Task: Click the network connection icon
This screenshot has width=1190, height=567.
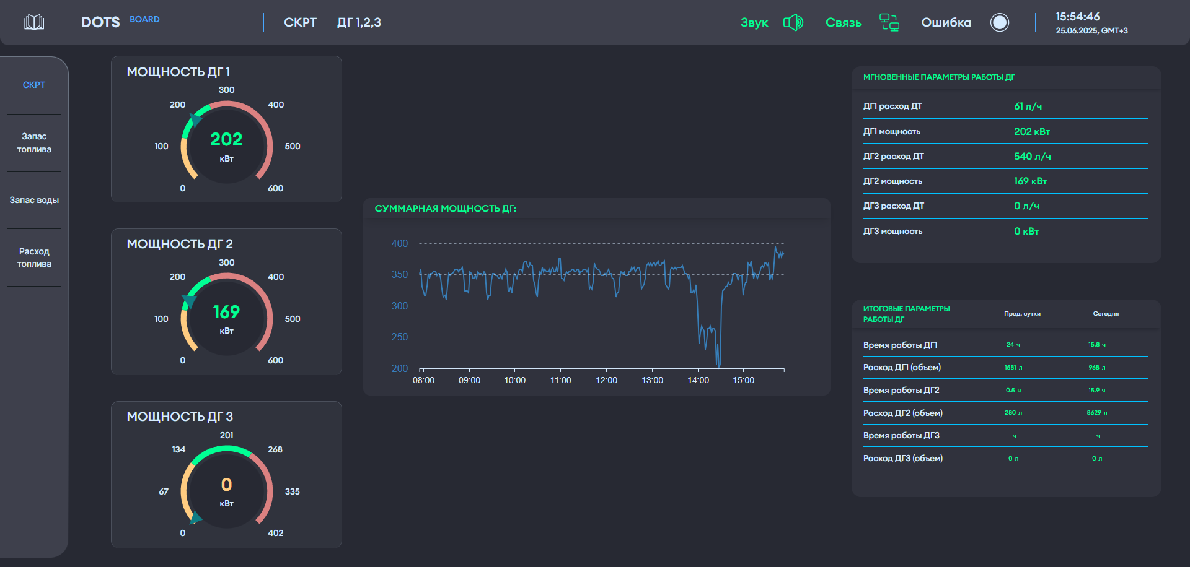Action: [x=889, y=22]
